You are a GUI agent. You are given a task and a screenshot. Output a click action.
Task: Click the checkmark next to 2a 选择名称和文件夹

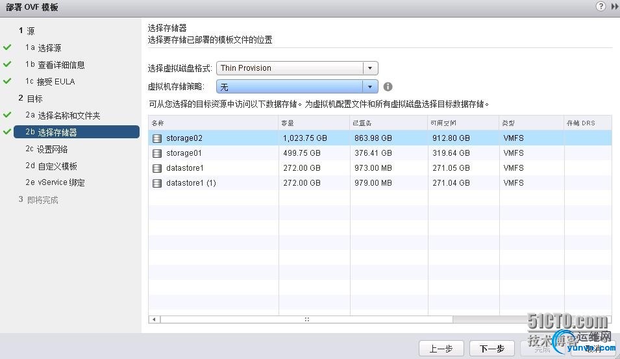pyautogui.click(x=7, y=115)
